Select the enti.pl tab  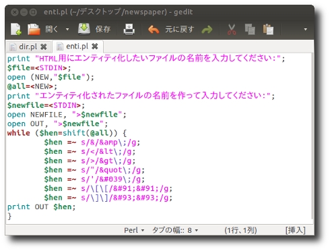[77, 47]
